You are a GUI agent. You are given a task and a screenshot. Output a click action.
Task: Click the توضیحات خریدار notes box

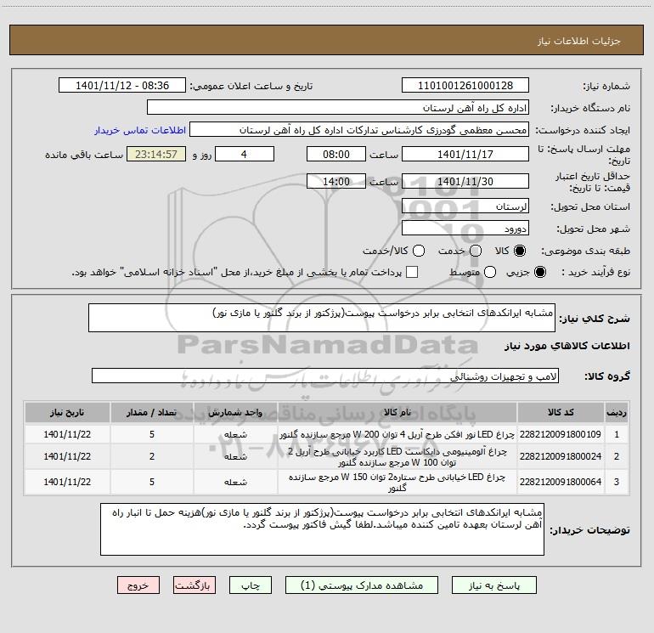tap(322, 529)
